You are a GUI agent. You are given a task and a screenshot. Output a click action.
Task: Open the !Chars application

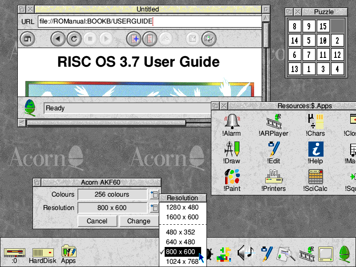316,122
